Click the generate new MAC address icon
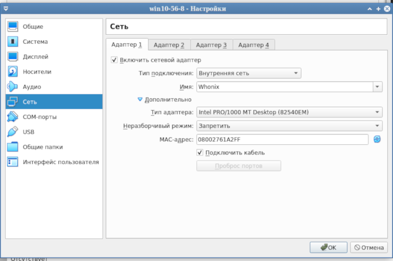The height and width of the screenshot is (261, 393). 377,139
